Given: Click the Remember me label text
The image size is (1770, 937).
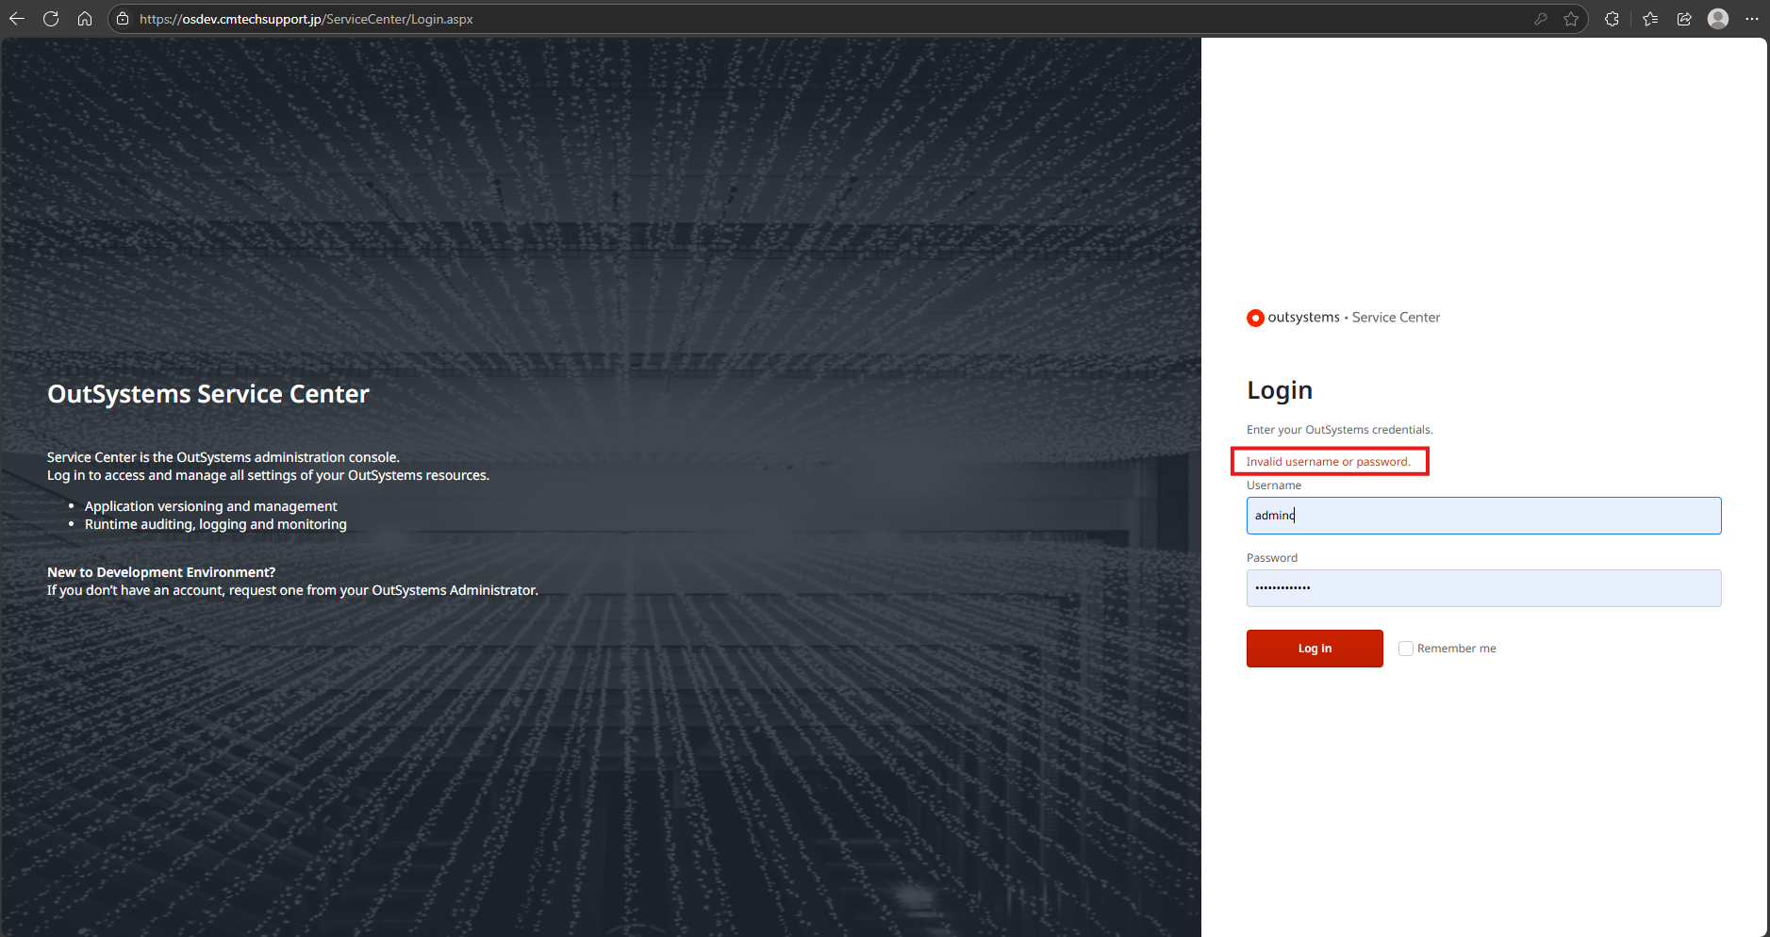Looking at the screenshot, I should pos(1456,649).
